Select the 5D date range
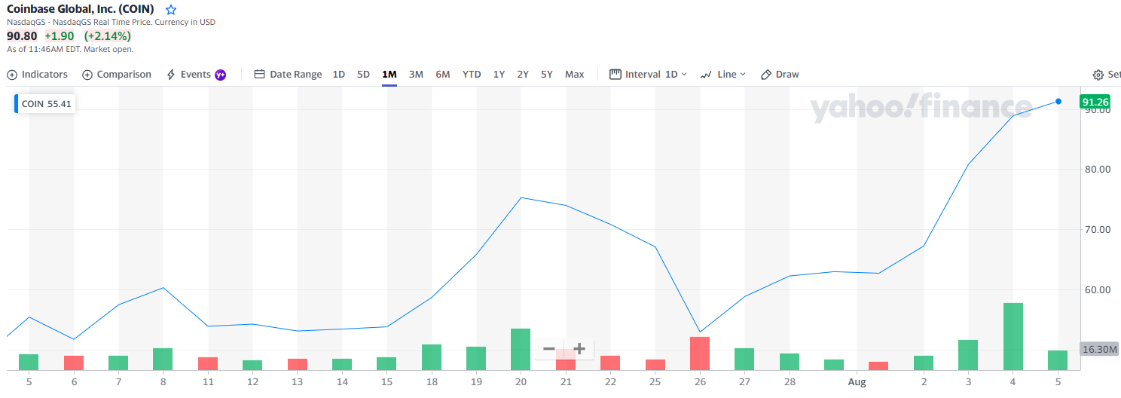The image size is (1121, 398). pos(363,75)
